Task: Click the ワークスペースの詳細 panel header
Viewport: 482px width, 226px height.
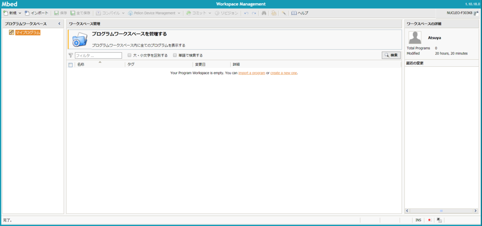Action: click(x=424, y=23)
